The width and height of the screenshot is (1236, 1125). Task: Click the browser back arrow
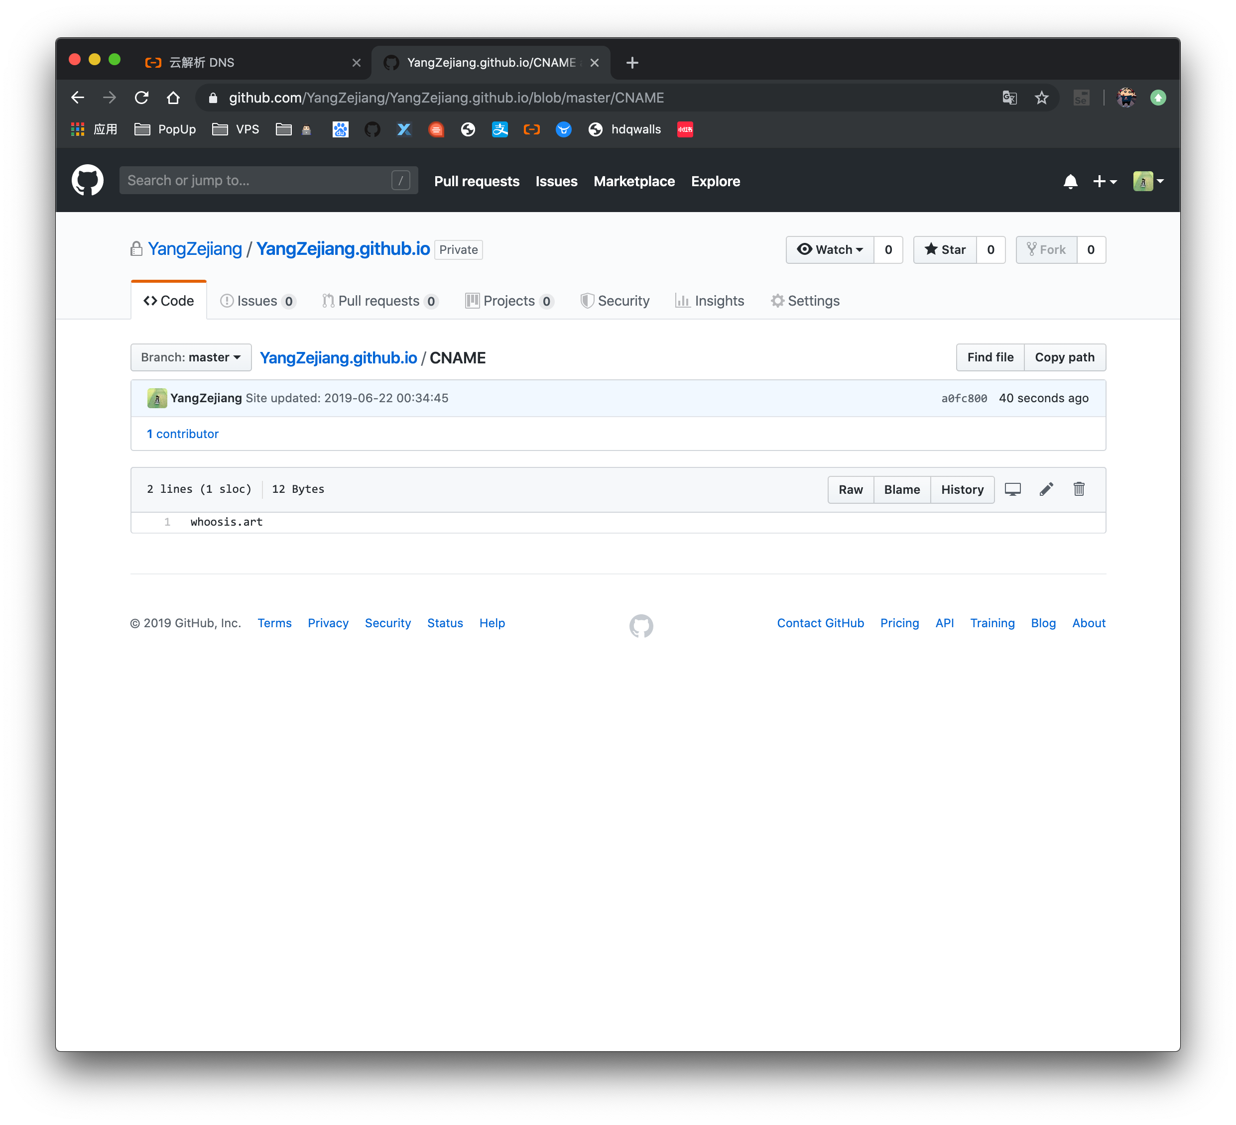[x=78, y=98]
